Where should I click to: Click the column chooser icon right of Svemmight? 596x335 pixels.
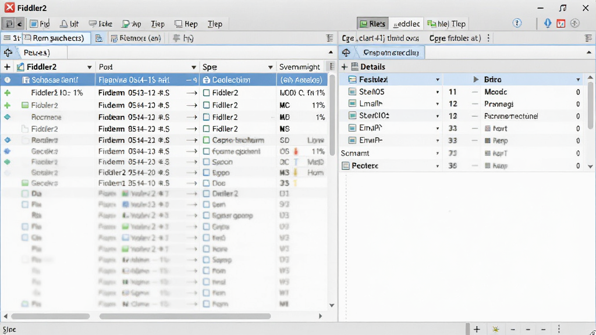(x=332, y=67)
